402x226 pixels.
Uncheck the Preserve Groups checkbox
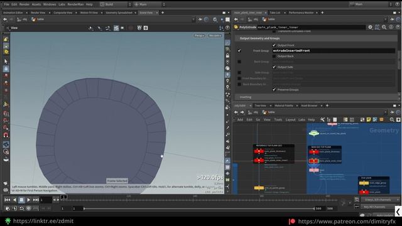point(274,90)
